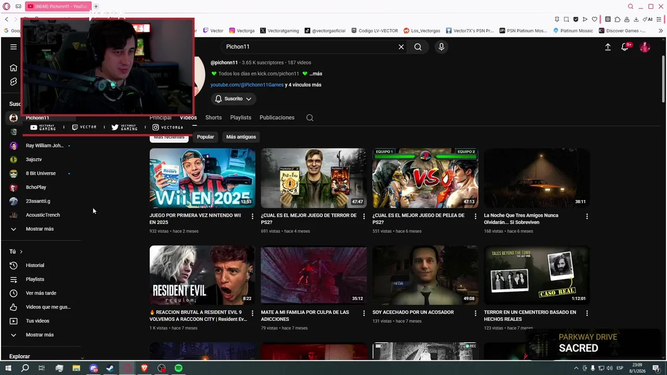Open options for the Wii 2025 video
This screenshot has height=375, width=667.
(253, 216)
